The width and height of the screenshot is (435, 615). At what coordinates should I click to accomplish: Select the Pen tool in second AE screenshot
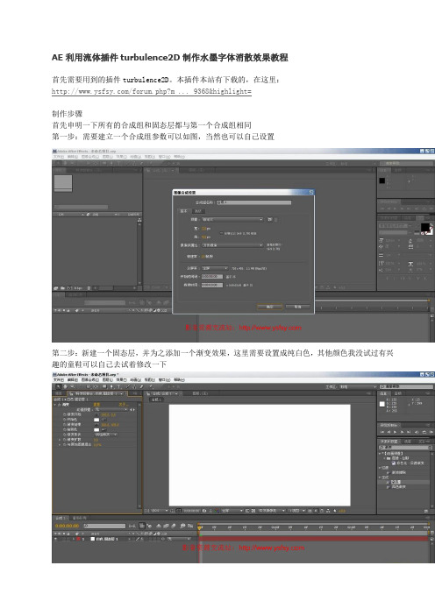[x=111, y=386]
